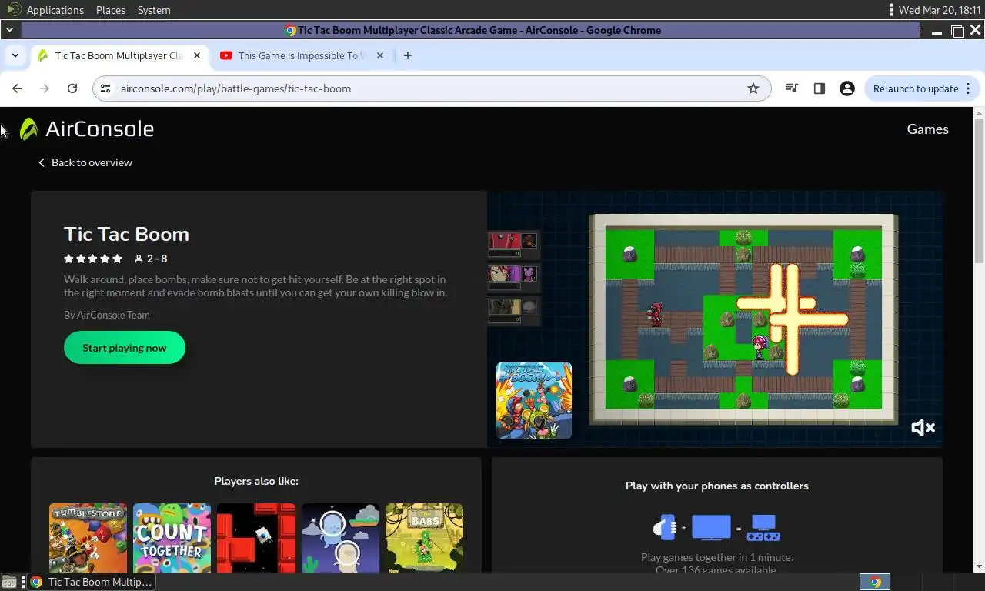Click the Tic Tac Boom heading
Screen dimensions: 985x591
tap(126, 234)
